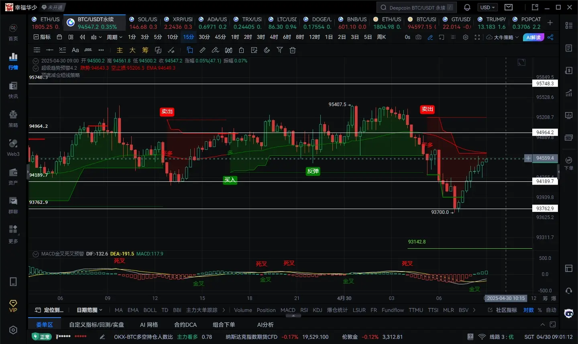Open the candlestick chart type dropdown
Screen dimensions: 578x344
pyautogui.click(x=96, y=37)
